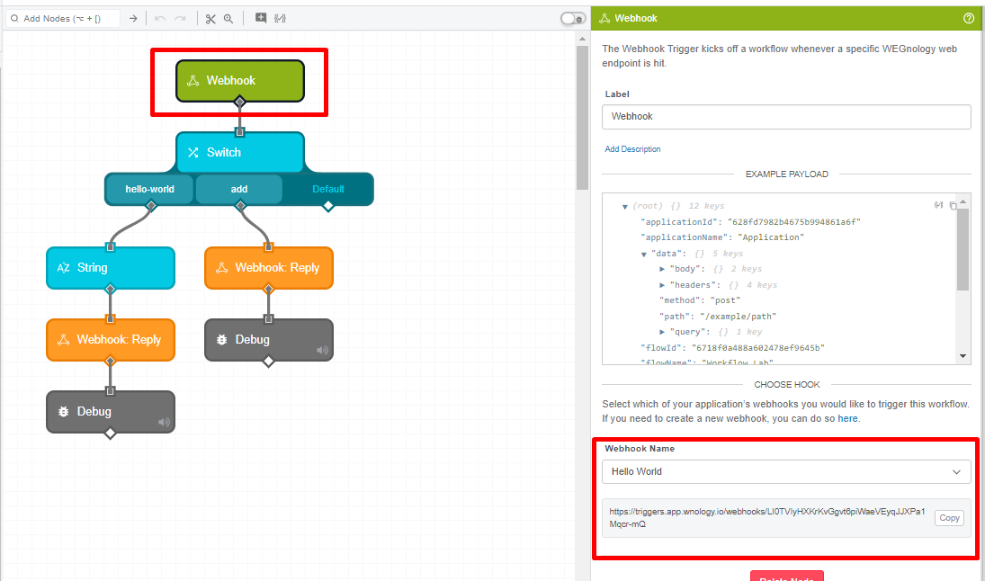
Task: Collapse the "data" object in payload
Action: [x=644, y=255]
